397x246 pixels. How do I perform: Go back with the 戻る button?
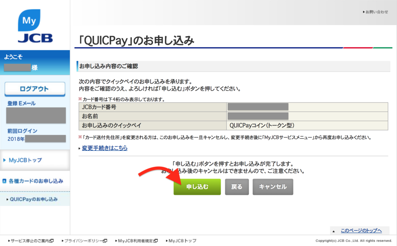(x=237, y=187)
